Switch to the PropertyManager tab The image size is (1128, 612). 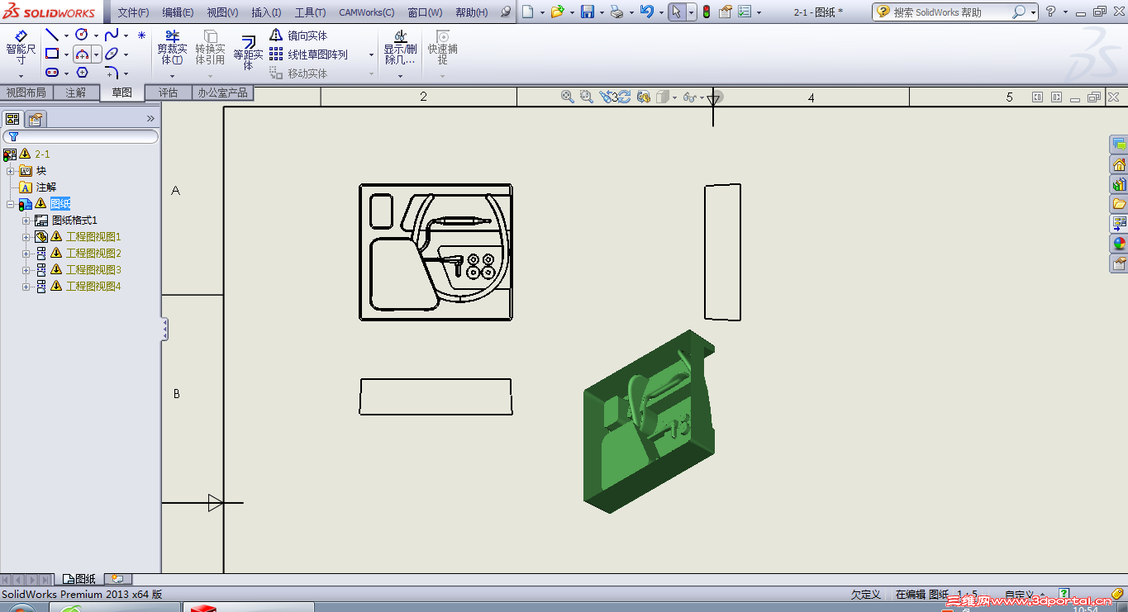[x=35, y=119]
